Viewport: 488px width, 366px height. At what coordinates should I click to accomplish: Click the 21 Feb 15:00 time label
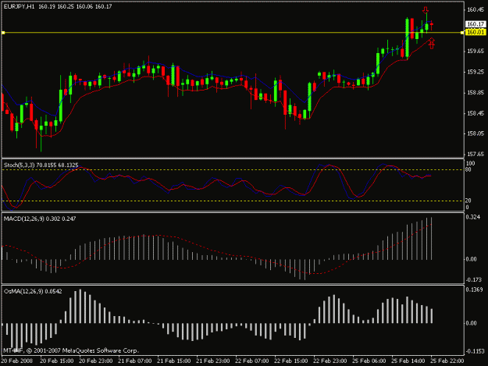[x=173, y=361]
